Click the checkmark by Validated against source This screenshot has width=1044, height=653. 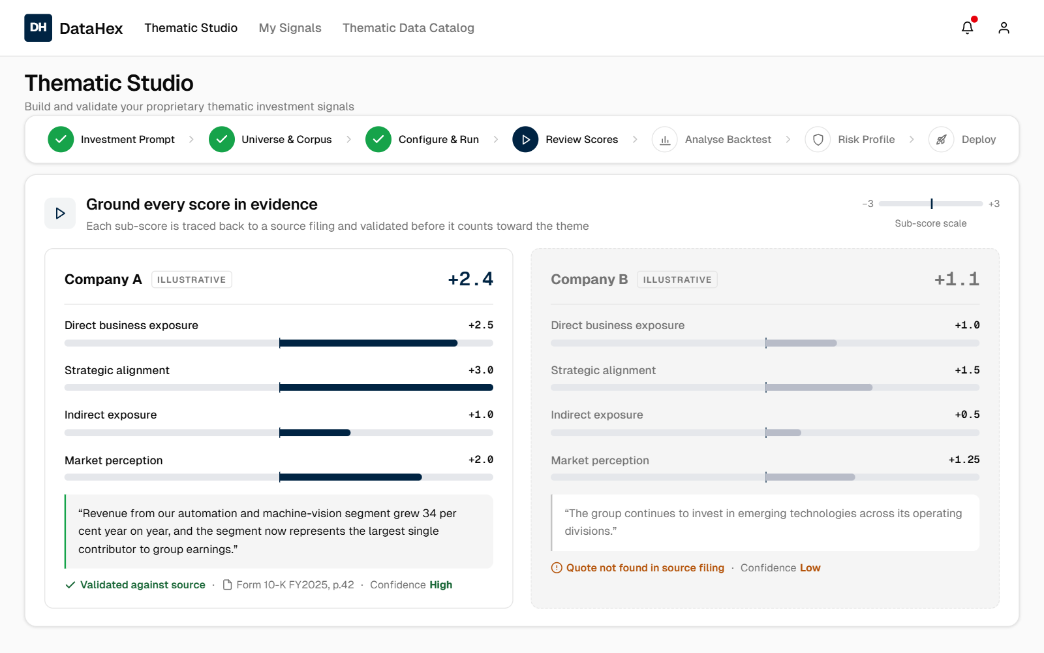coord(70,584)
